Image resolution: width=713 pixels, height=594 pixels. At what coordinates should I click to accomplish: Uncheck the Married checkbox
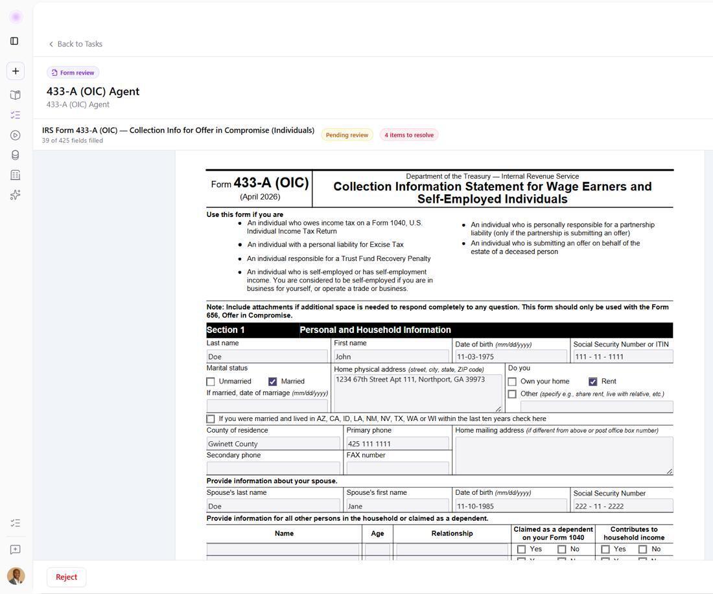pyautogui.click(x=272, y=382)
